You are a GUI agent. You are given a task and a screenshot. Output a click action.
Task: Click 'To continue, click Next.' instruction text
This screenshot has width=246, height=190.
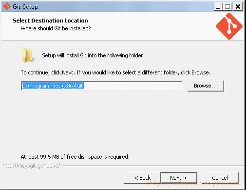point(48,72)
